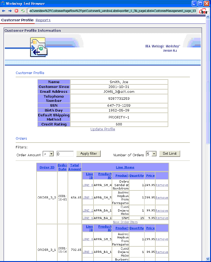Open the Order Amount operator dropdown
The width and height of the screenshot is (211, 262).
click(x=48, y=154)
